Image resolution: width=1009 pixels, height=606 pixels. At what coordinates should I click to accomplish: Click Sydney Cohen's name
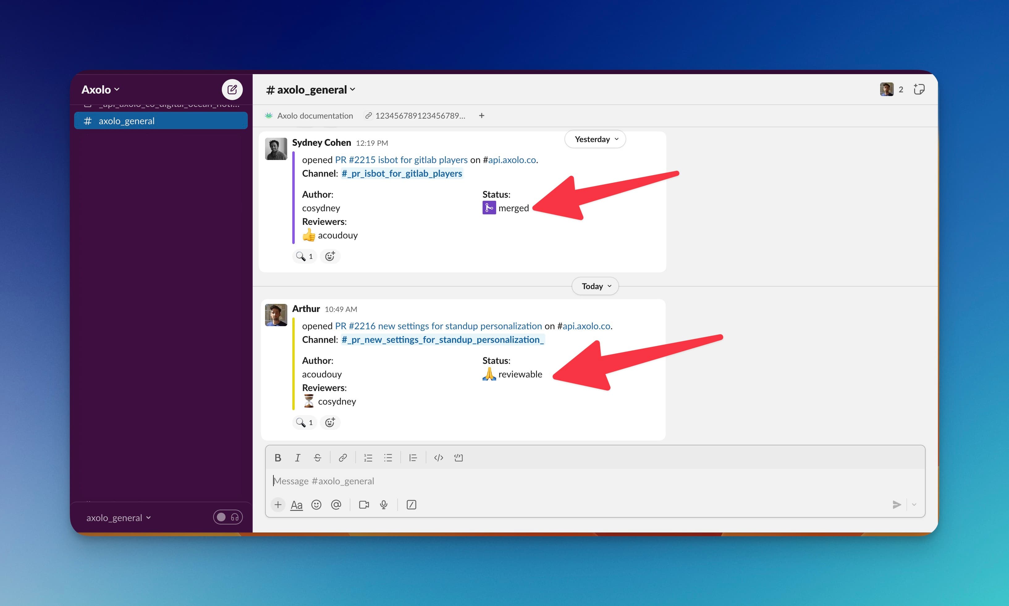point(321,142)
